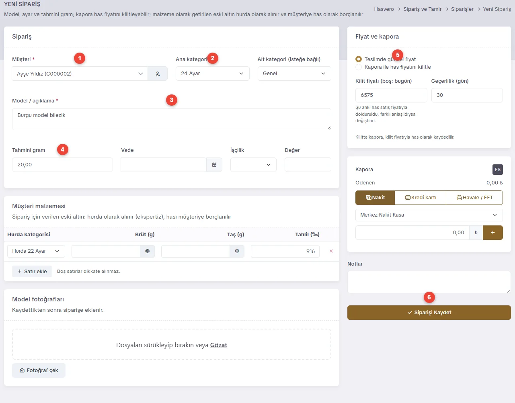Click the F8 shortcut badge in Kapora
Image resolution: width=515 pixels, height=403 pixels.
[x=498, y=170]
